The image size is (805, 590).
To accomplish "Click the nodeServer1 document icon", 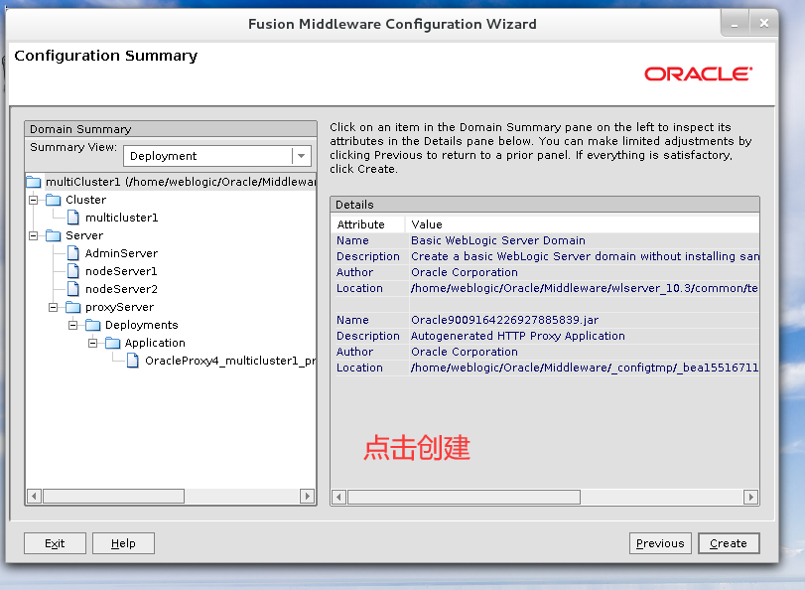I will click(73, 271).
